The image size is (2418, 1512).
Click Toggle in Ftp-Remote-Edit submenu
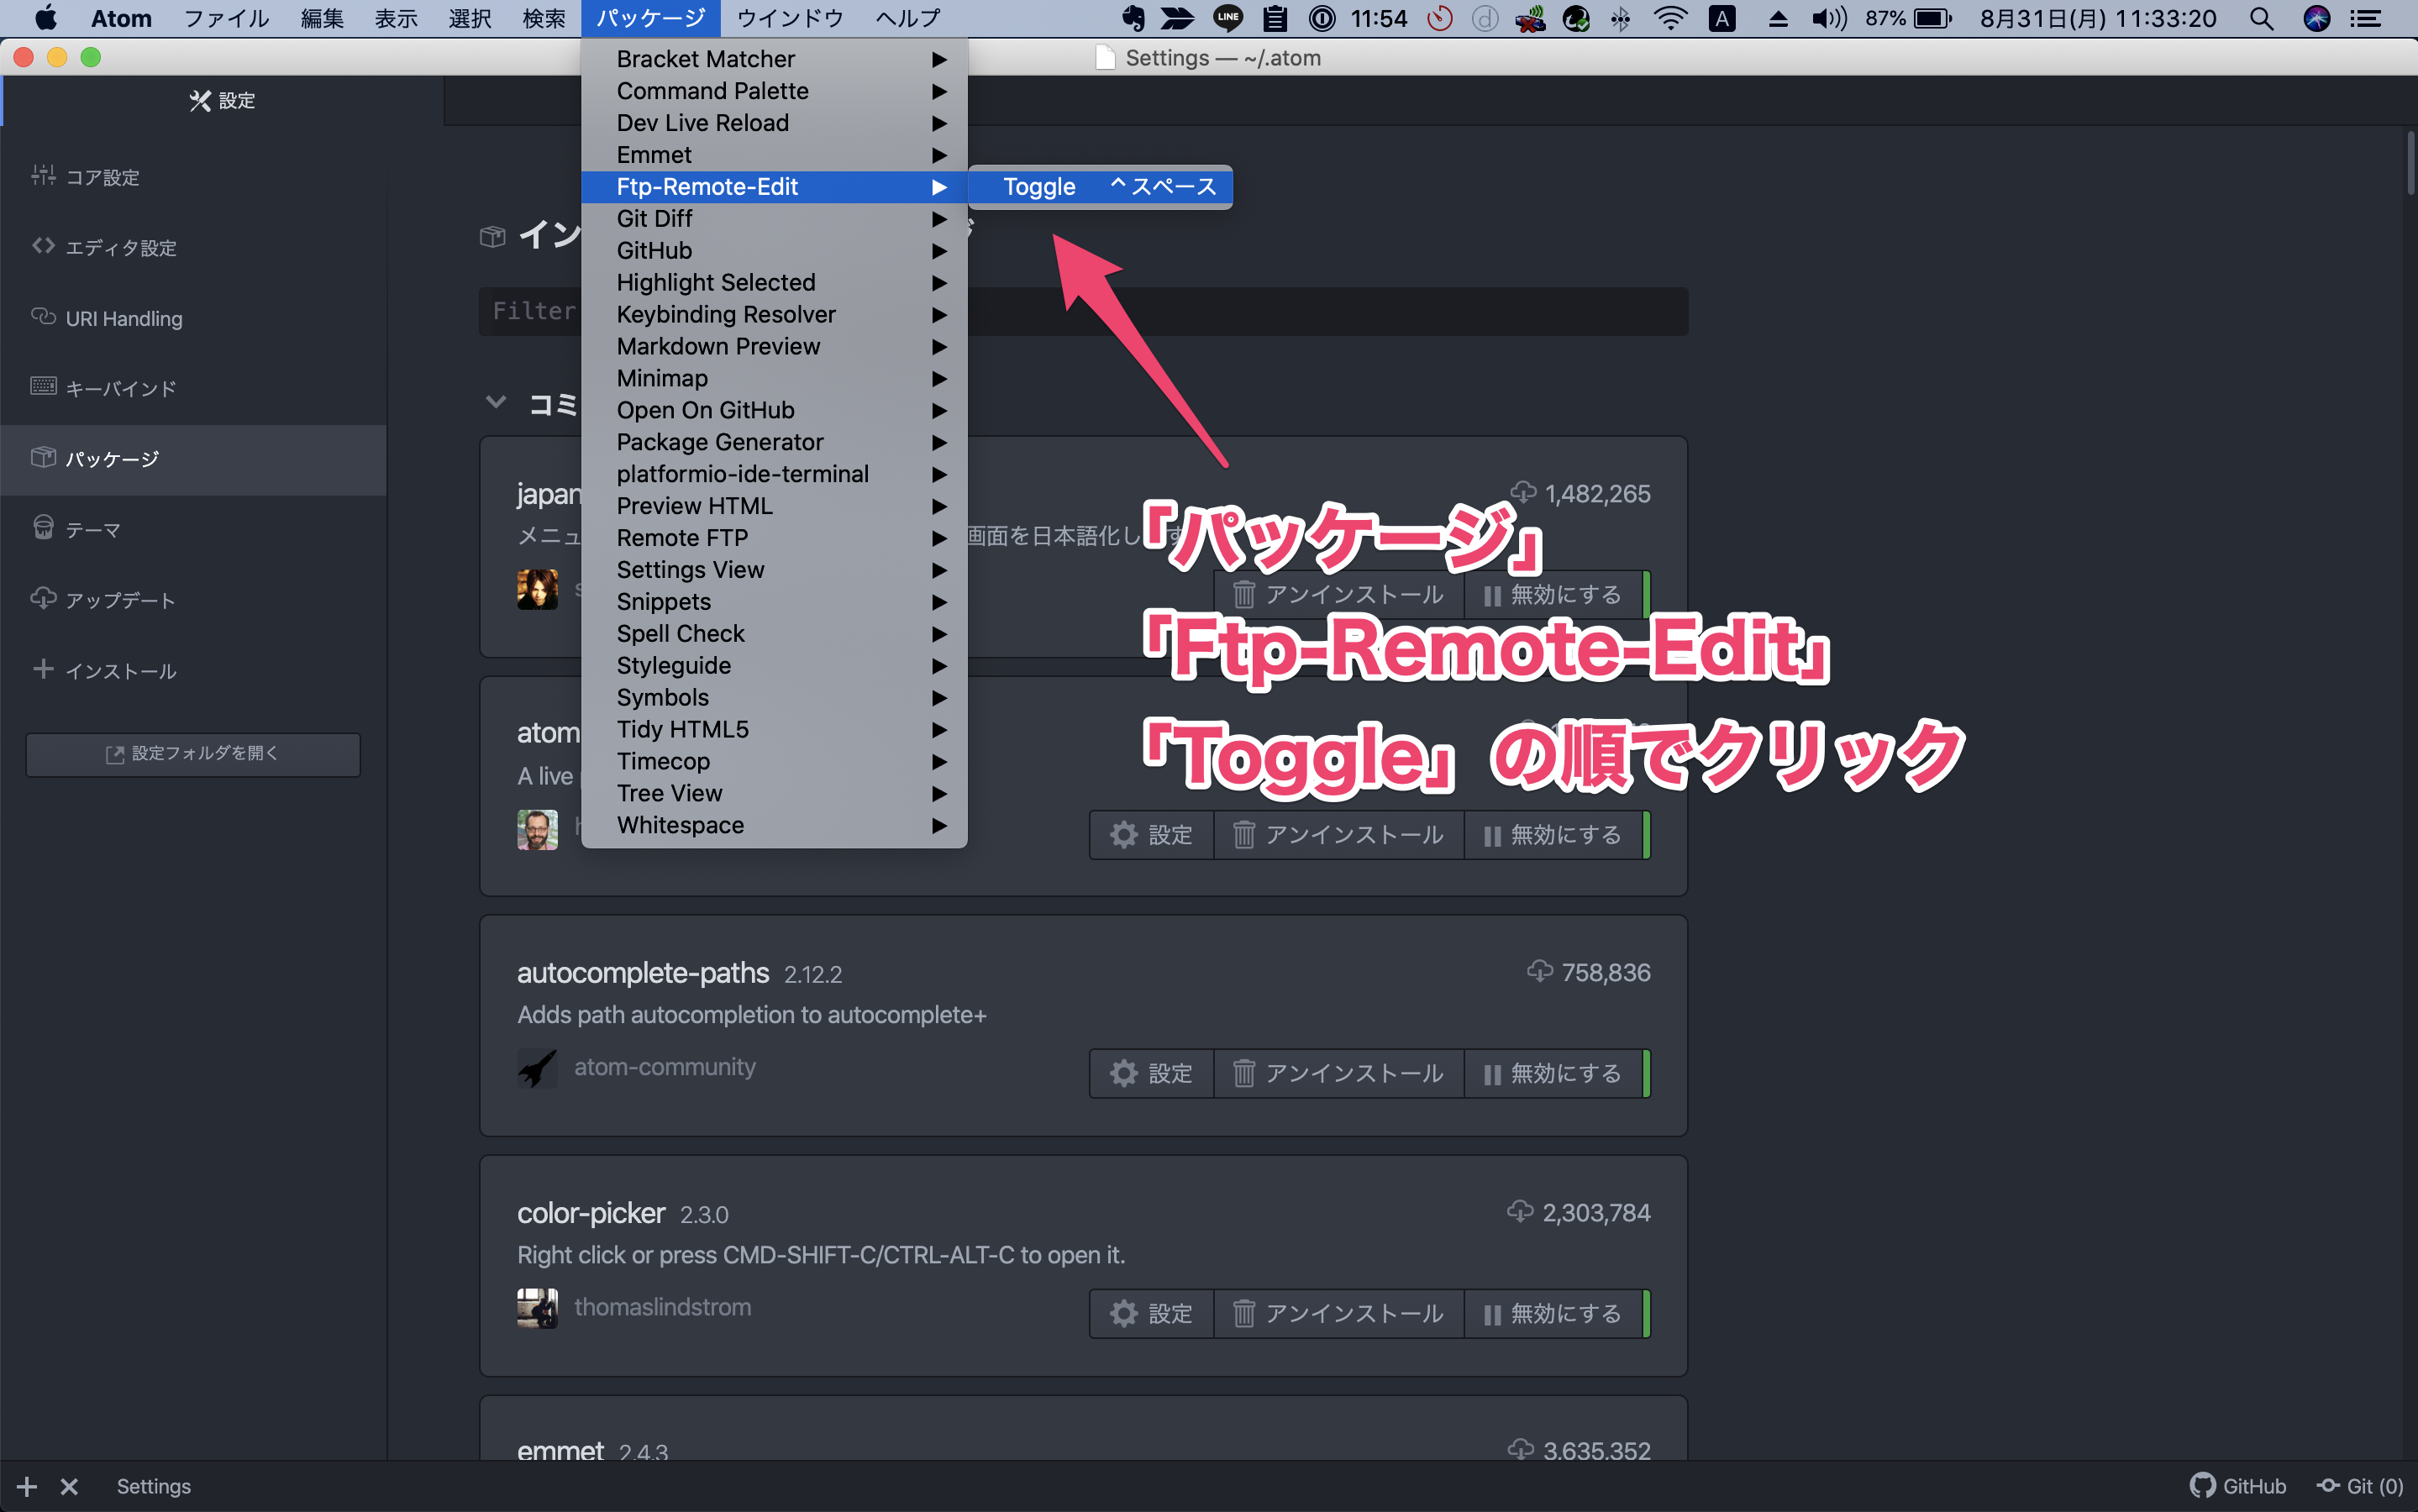point(1039,187)
